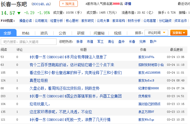Image resolution: width=190 pixels, height=124 pixels.
Task: Open author 表正万邦97 profile
Action: point(146,112)
